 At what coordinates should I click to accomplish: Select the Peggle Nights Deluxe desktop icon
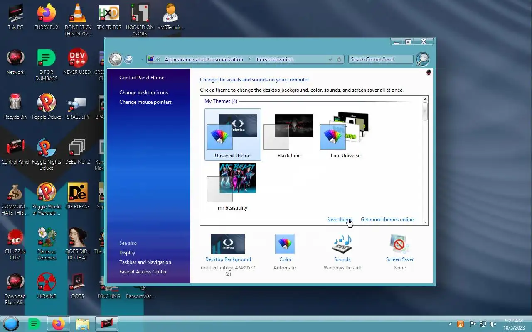[x=47, y=154]
